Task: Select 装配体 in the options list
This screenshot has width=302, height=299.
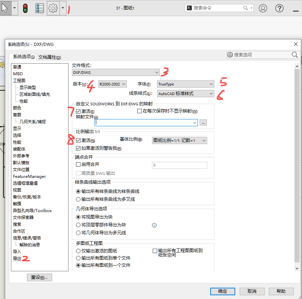Action: click(19, 149)
